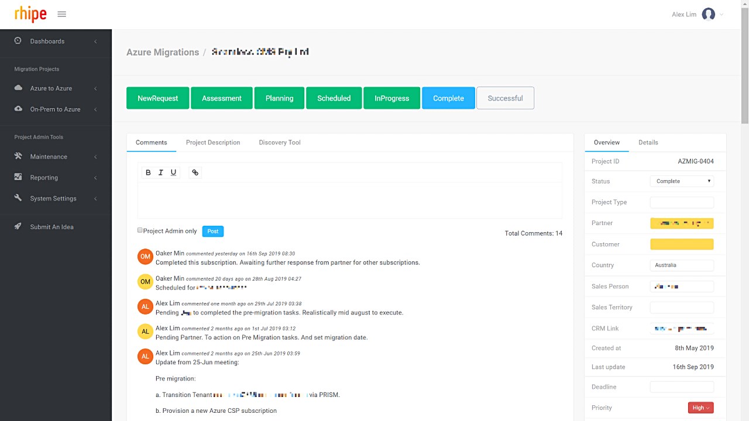Click the yellow Customer field

tap(682, 244)
